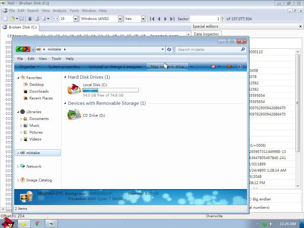Image resolution: width=304 pixels, height=228 pixels.
Task: Open the view options dropdown arrow
Action: point(219,67)
